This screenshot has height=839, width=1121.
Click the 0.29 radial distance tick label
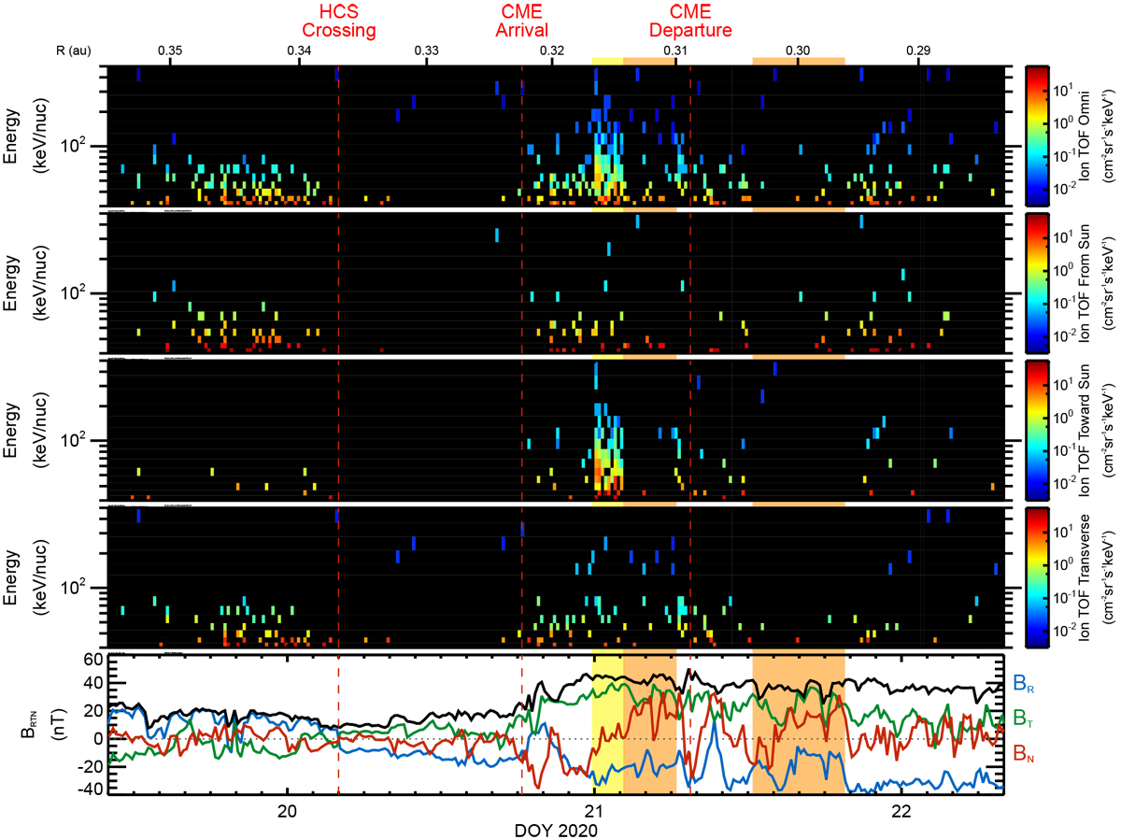tap(918, 50)
